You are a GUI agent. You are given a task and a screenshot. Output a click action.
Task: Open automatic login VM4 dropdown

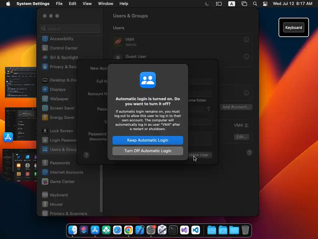point(241,125)
